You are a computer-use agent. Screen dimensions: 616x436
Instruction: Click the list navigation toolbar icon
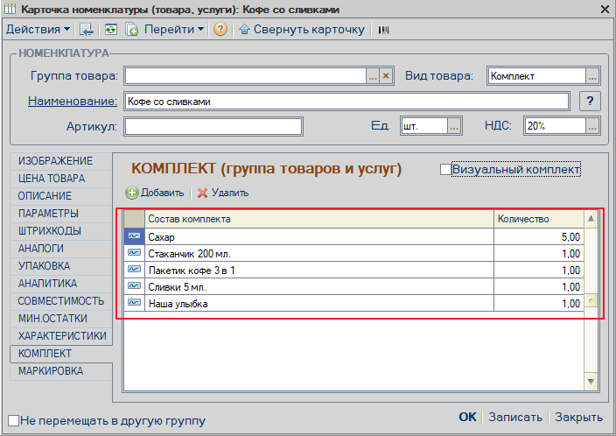click(87, 30)
